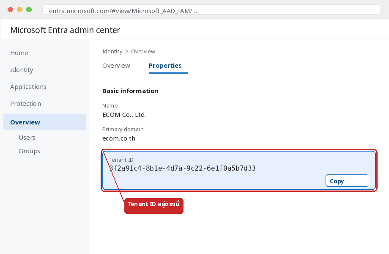The width and height of the screenshot is (389, 254).
Task: Open Protection in the sidebar
Action: pyautogui.click(x=25, y=104)
